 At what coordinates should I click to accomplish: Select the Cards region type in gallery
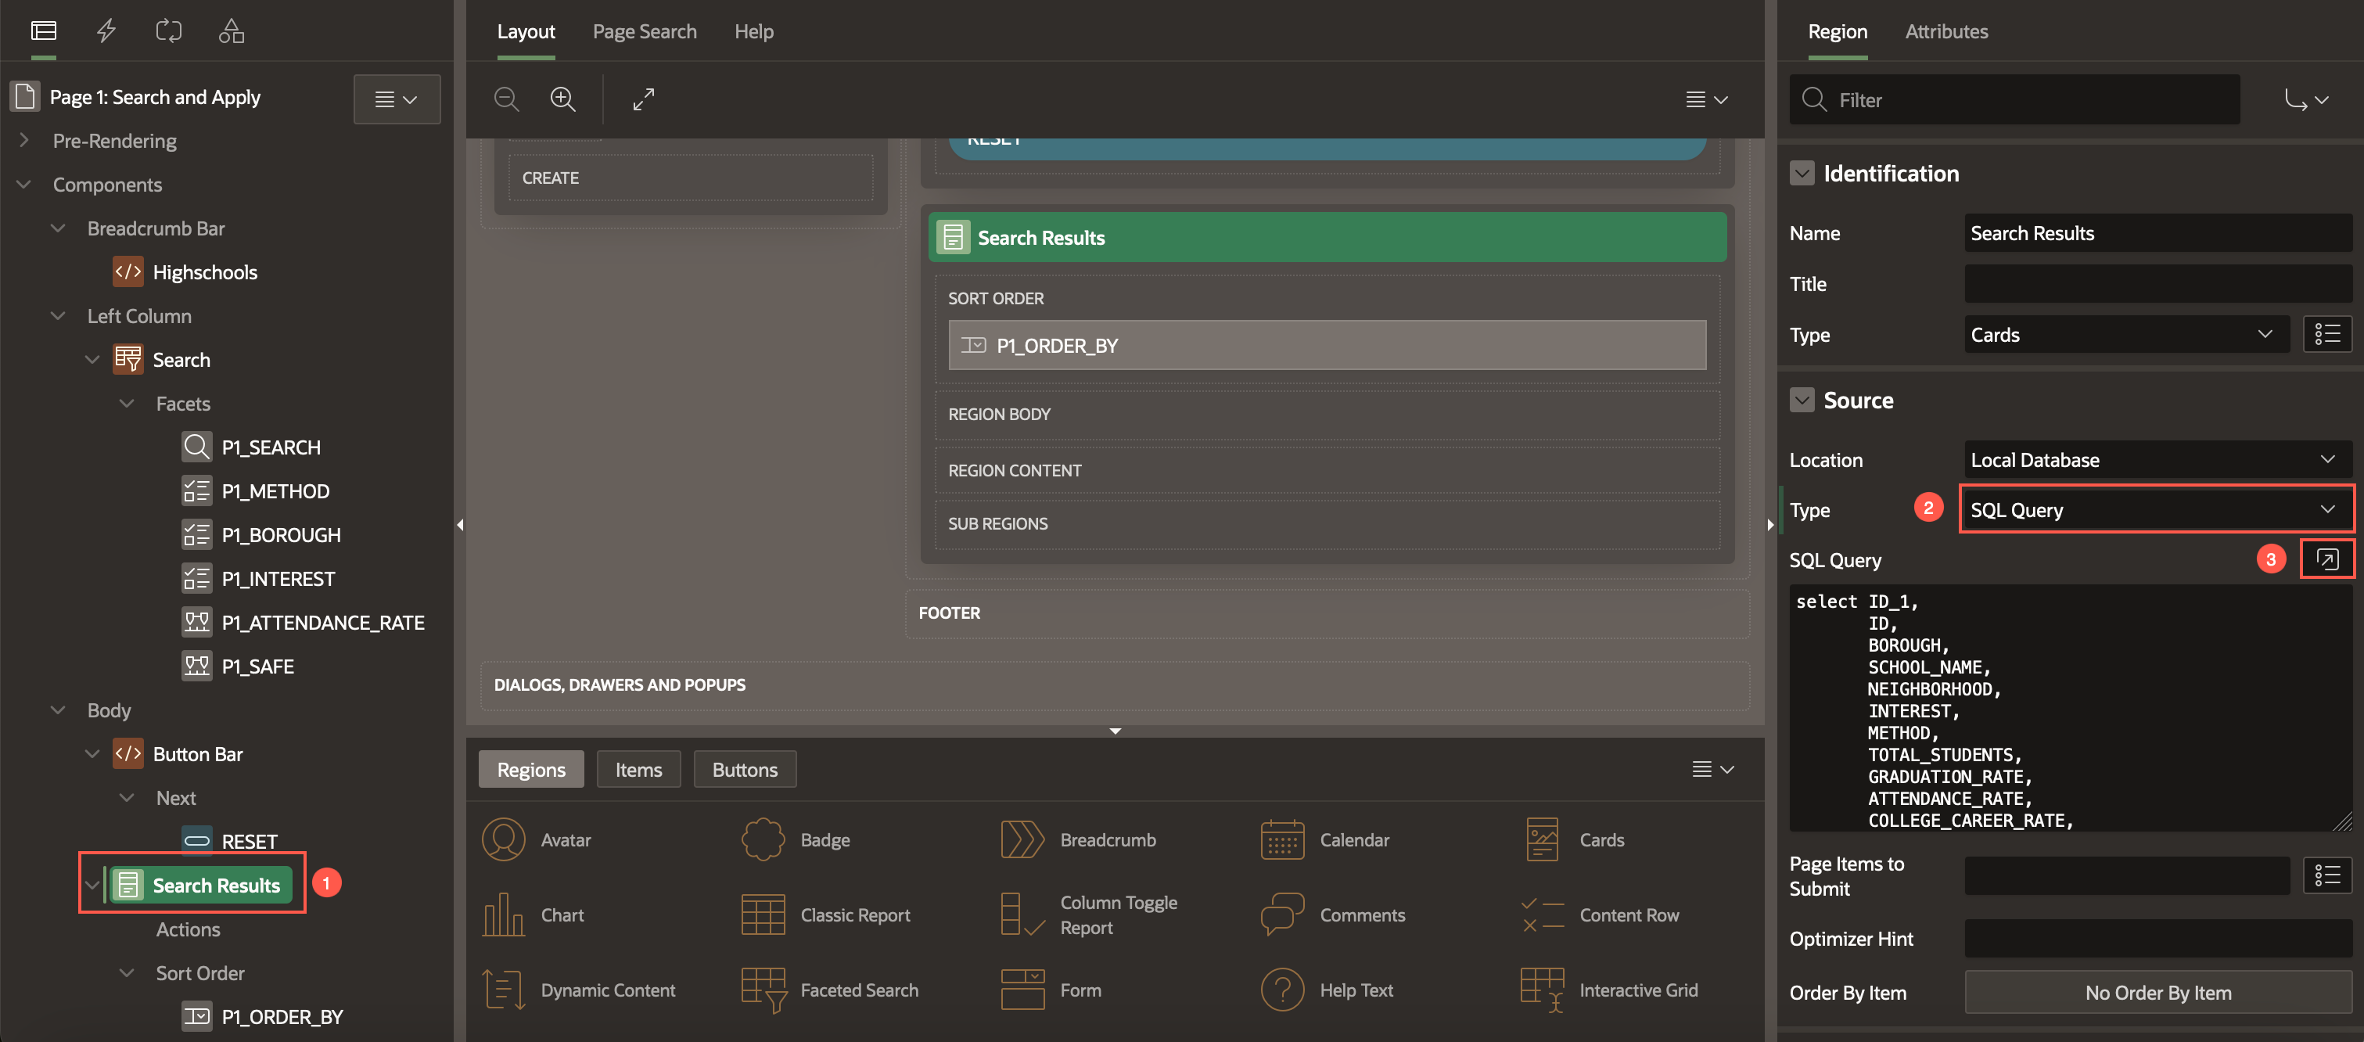pos(1574,840)
